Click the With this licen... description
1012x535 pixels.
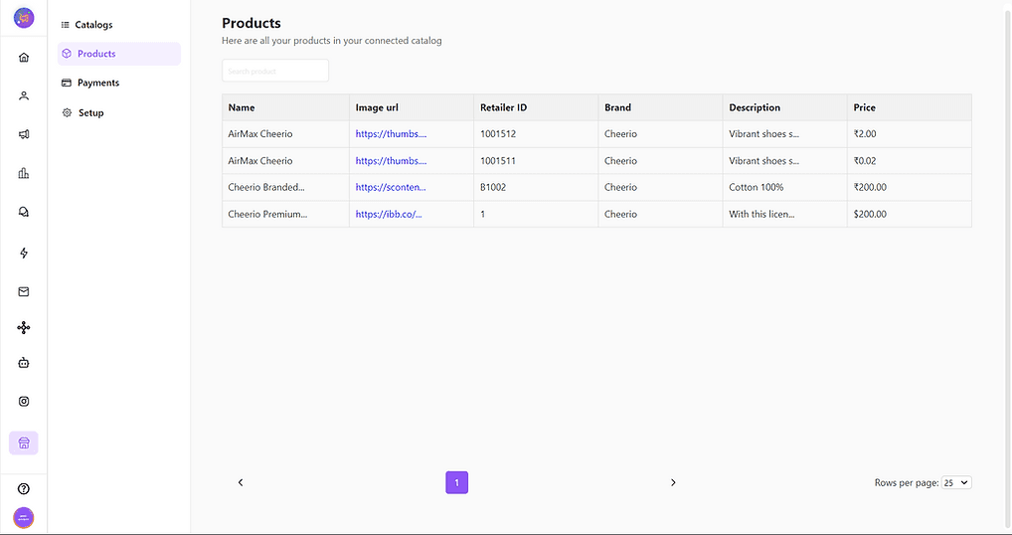(761, 214)
